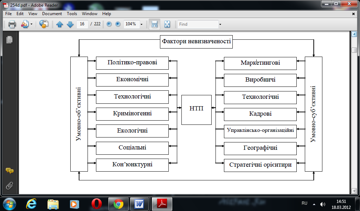Click the vertical scrollbar thumb

[x=354, y=50]
